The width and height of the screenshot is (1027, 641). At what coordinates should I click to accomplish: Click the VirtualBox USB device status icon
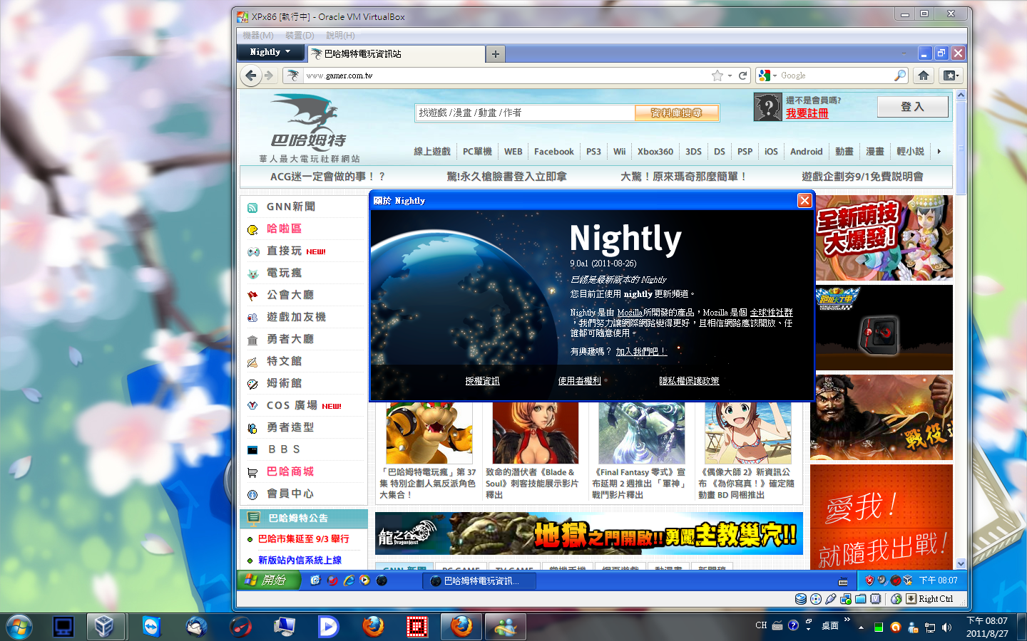pyautogui.click(x=831, y=599)
